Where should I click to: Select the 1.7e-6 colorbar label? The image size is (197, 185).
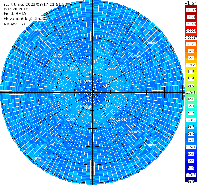click(x=191, y=92)
